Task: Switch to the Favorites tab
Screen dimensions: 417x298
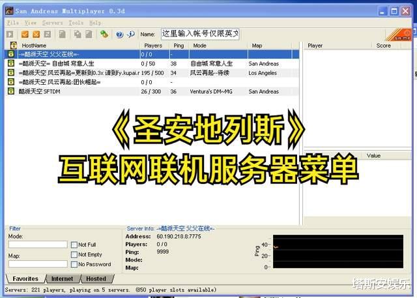Action: [25, 278]
